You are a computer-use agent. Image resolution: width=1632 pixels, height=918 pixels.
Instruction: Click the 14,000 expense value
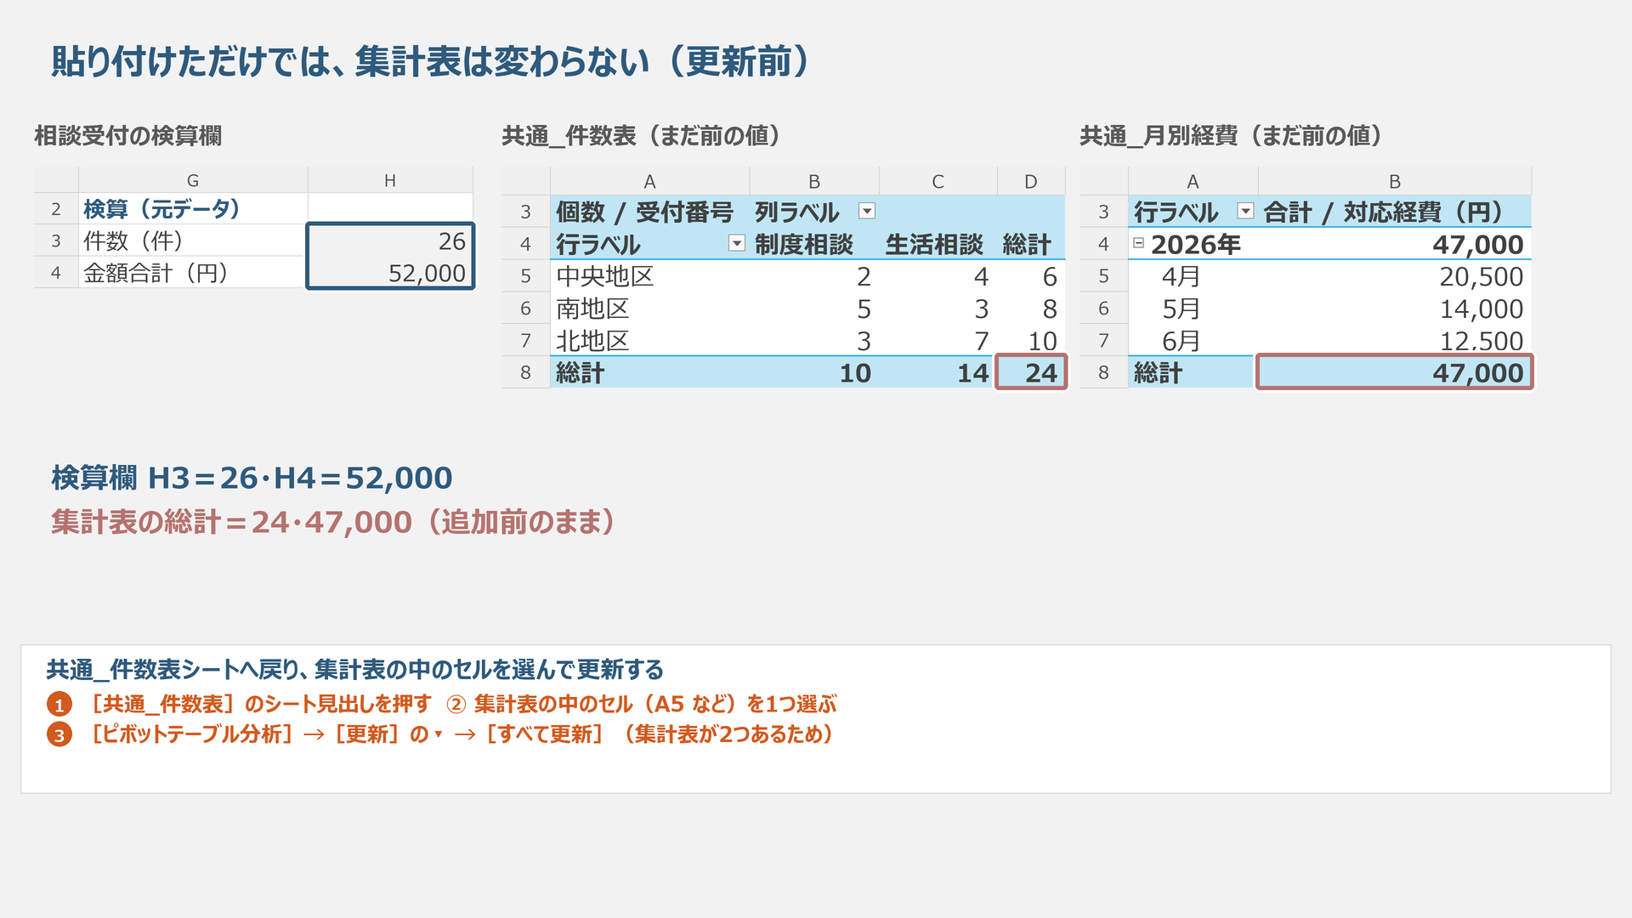click(1395, 309)
